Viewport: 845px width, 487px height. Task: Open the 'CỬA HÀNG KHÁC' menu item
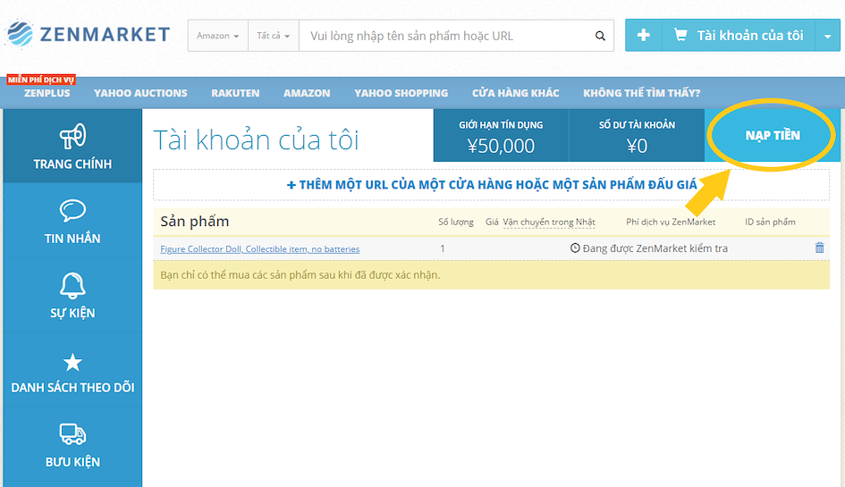[x=516, y=93]
